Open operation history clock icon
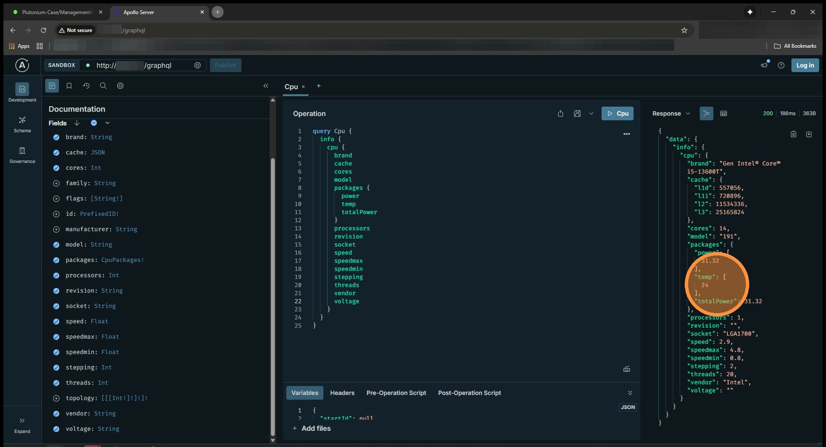Screen dimensions: 826x447 (x=86, y=86)
